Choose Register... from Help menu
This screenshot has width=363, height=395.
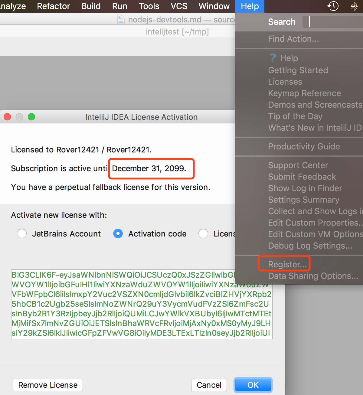[287, 264]
